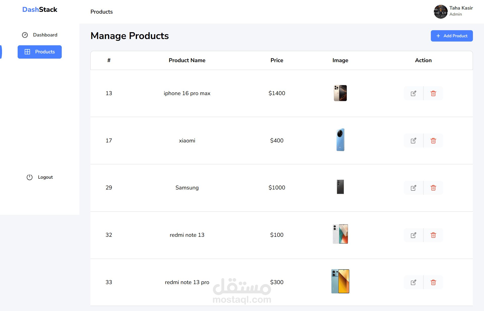Click the Action column header

point(423,60)
